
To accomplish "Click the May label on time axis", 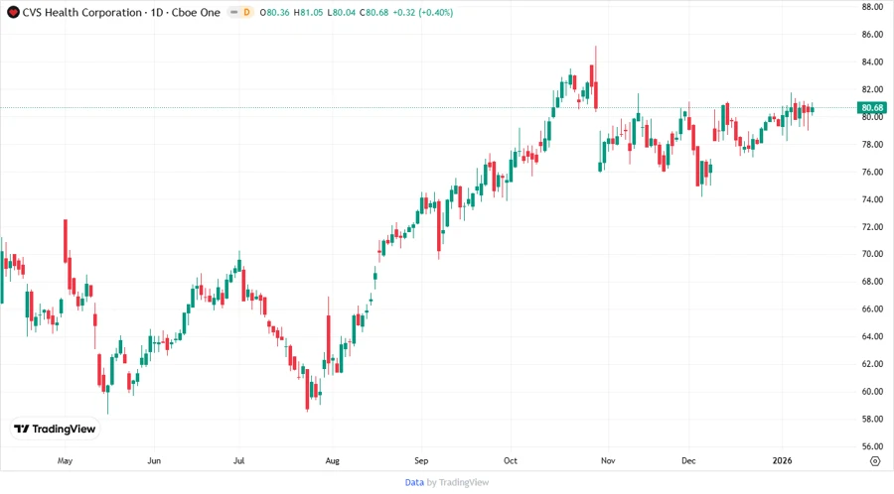I will tap(65, 461).
